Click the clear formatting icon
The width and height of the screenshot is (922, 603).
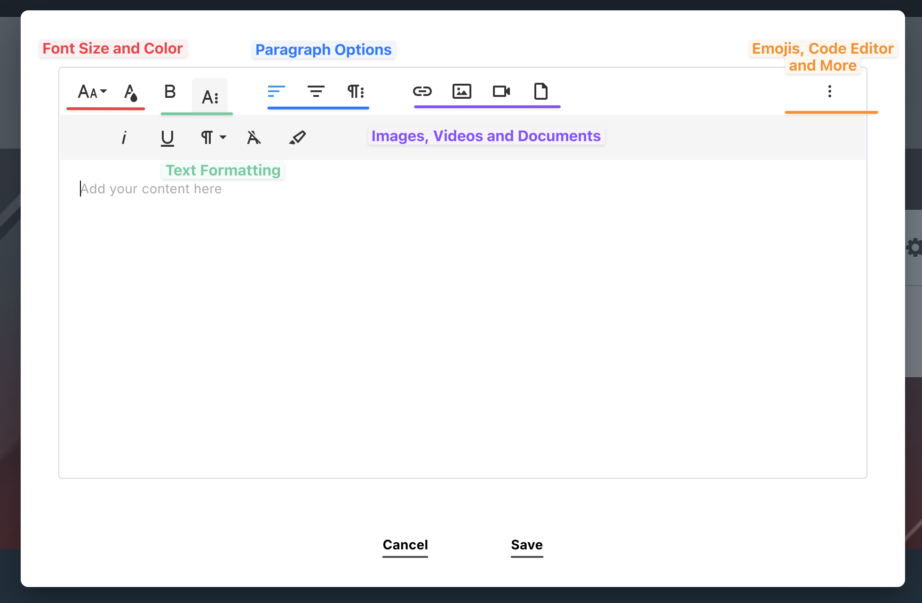pos(254,137)
